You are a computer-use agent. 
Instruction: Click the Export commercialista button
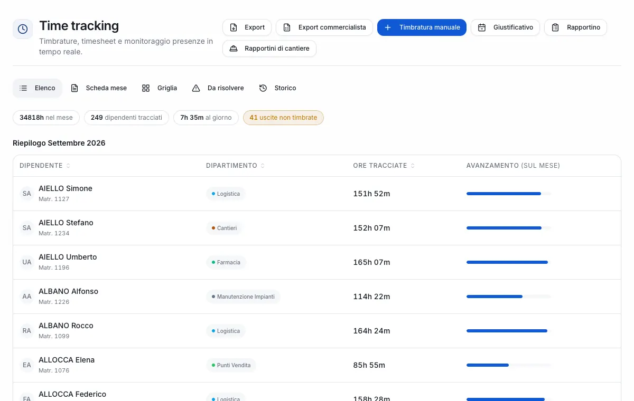coord(324,27)
